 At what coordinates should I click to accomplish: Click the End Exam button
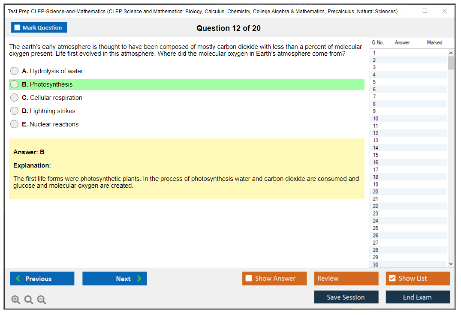(x=418, y=297)
